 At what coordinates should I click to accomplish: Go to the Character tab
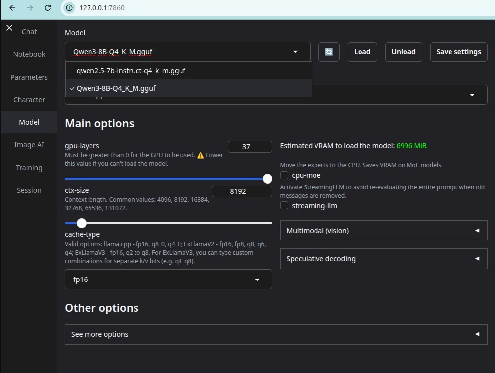click(29, 100)
